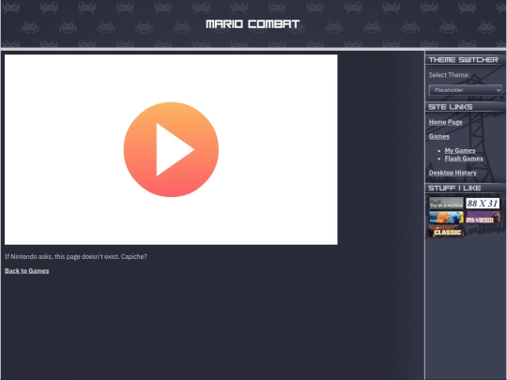Click the 'Select Theme:' label
507x380 pixels.
(x=449, y=75)
